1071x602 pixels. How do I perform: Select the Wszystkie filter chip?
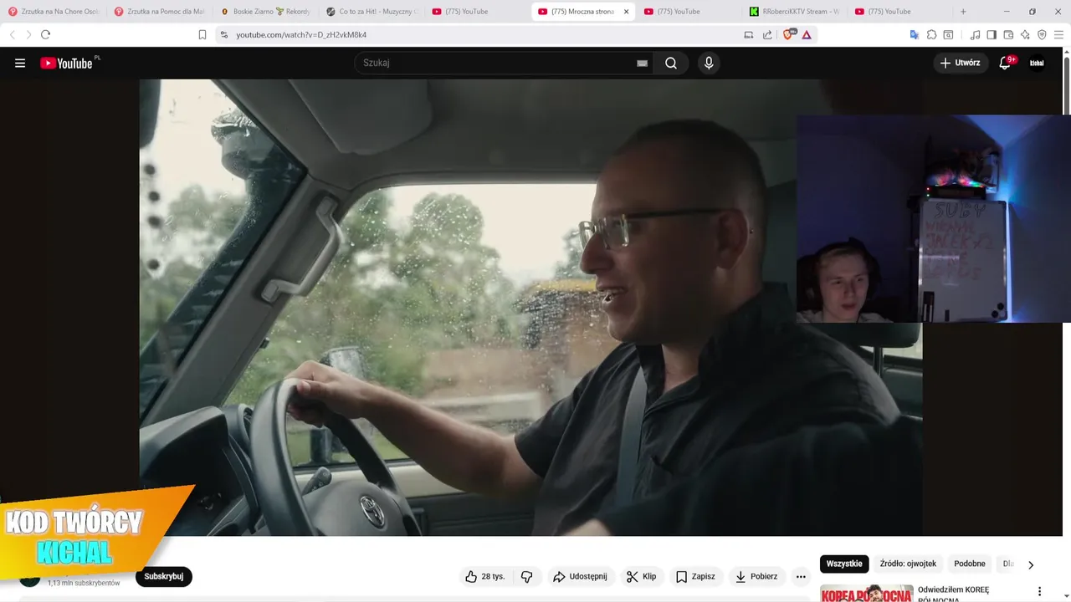(844, 564)
